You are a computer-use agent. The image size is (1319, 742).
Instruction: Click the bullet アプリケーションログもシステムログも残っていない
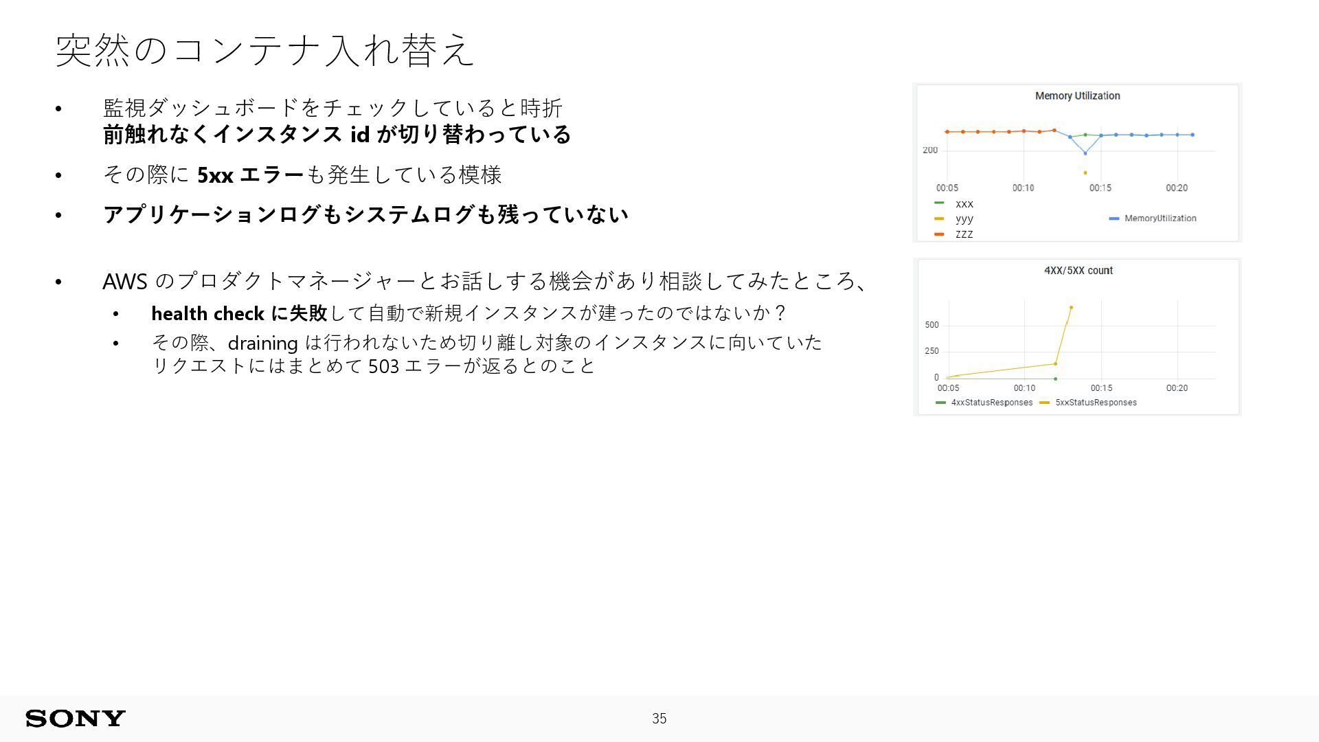365,214
